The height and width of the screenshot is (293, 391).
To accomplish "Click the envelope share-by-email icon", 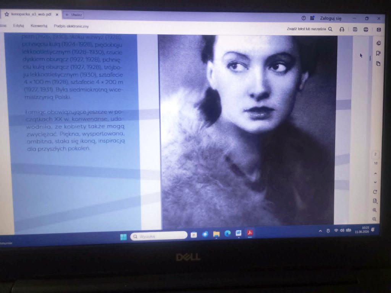I will point(379,30).
